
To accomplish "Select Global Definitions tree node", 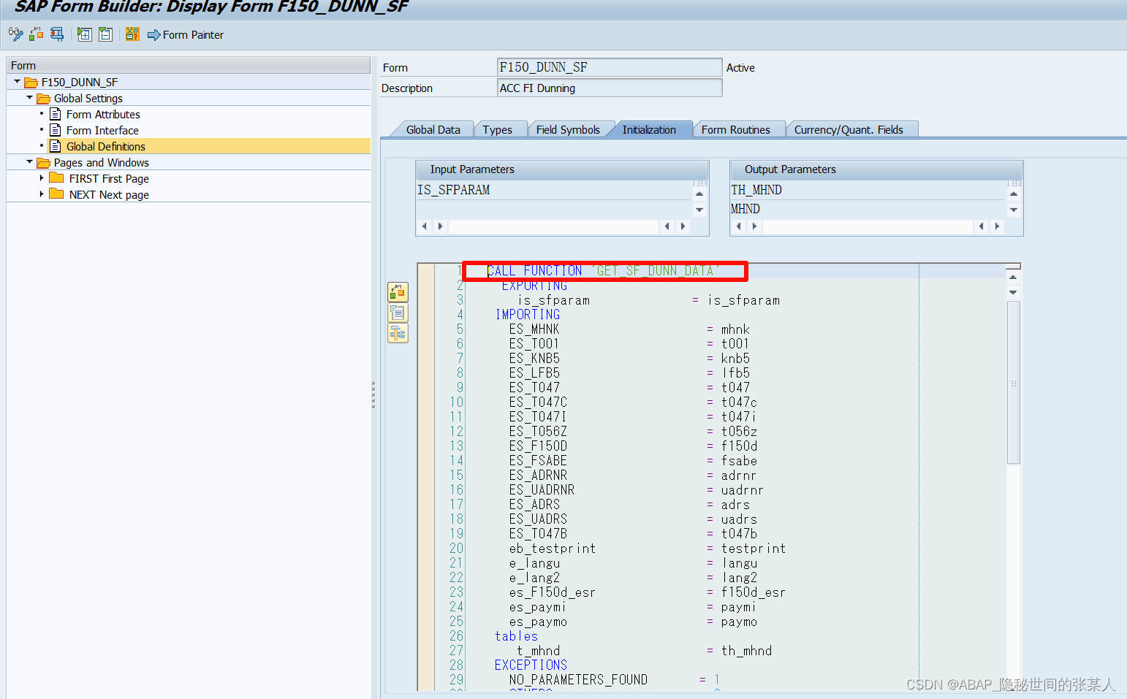I will 106,146.
